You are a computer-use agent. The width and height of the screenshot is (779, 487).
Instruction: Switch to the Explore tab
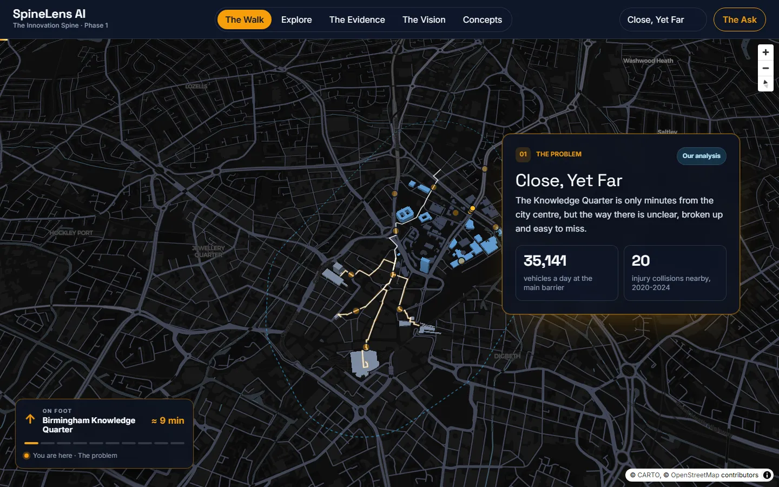tap(296, 20)
